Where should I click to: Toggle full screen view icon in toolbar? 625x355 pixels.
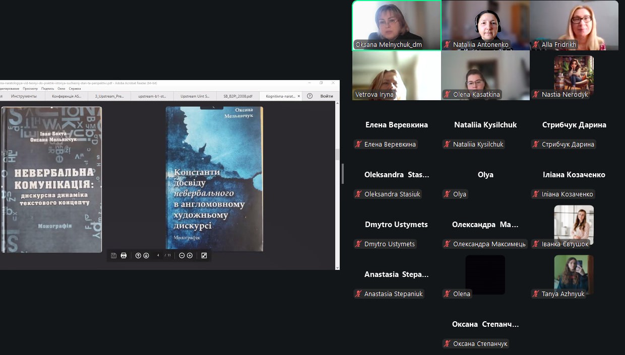(204, 255)
